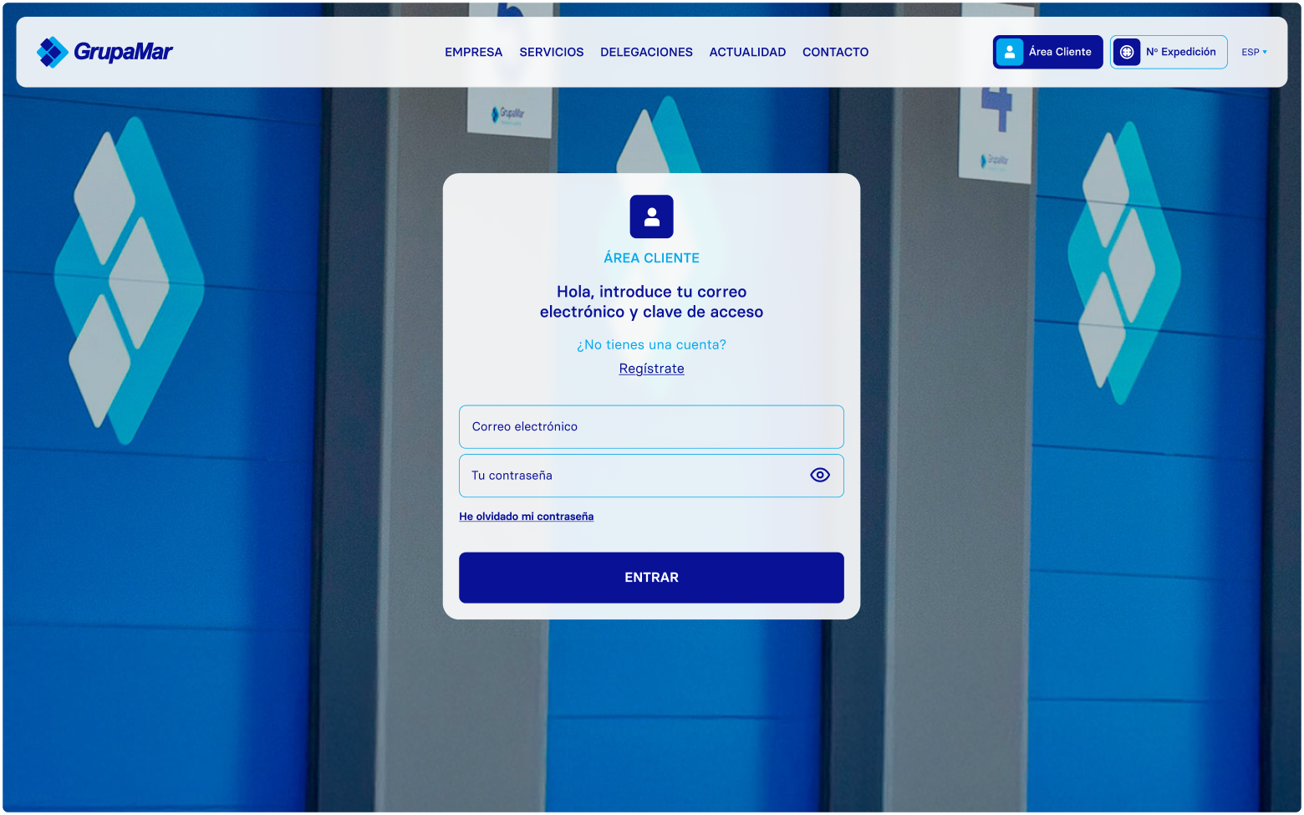
Task: Select SERVICIOS from the navigation
Action: [x=551, y=52]
